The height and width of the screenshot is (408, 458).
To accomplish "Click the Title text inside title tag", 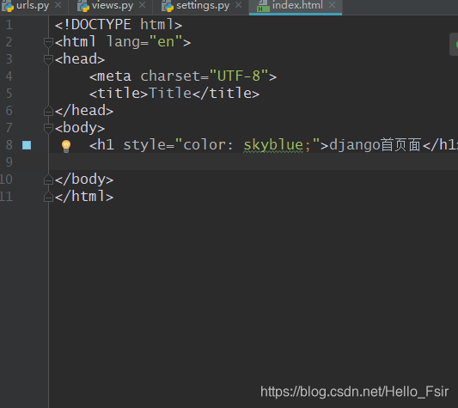I will (x=170, y=94).
